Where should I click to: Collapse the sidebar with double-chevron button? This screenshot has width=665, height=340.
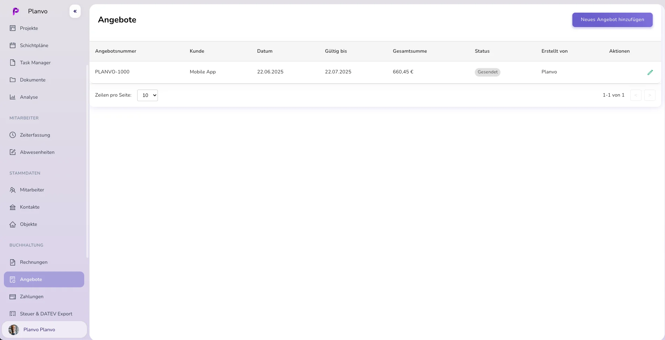pos(75,11)
